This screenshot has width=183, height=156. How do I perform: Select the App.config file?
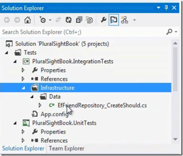pos(55,114)
